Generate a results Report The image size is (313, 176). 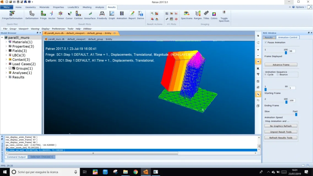click(x=132, y=15)
